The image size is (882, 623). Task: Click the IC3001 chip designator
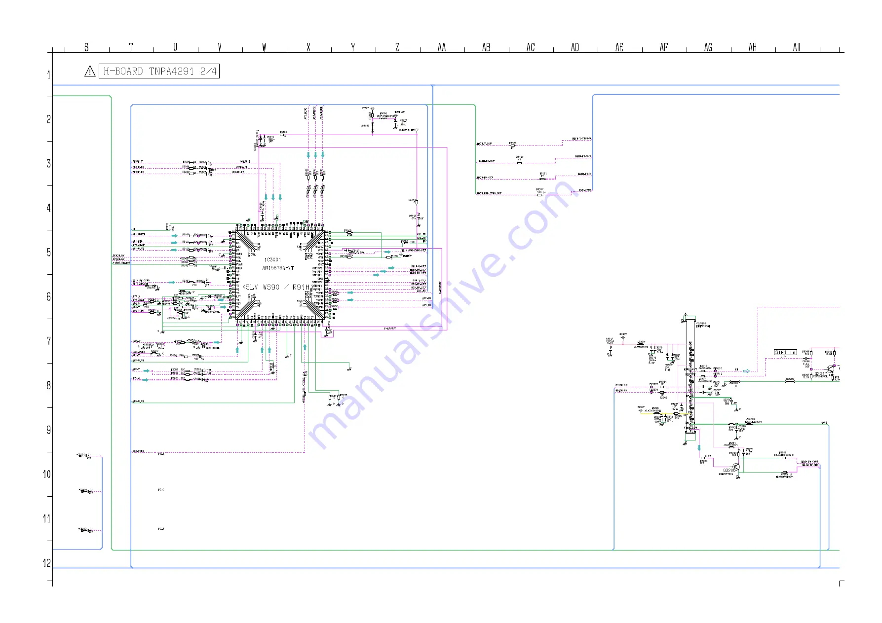[x=273, y=259]
